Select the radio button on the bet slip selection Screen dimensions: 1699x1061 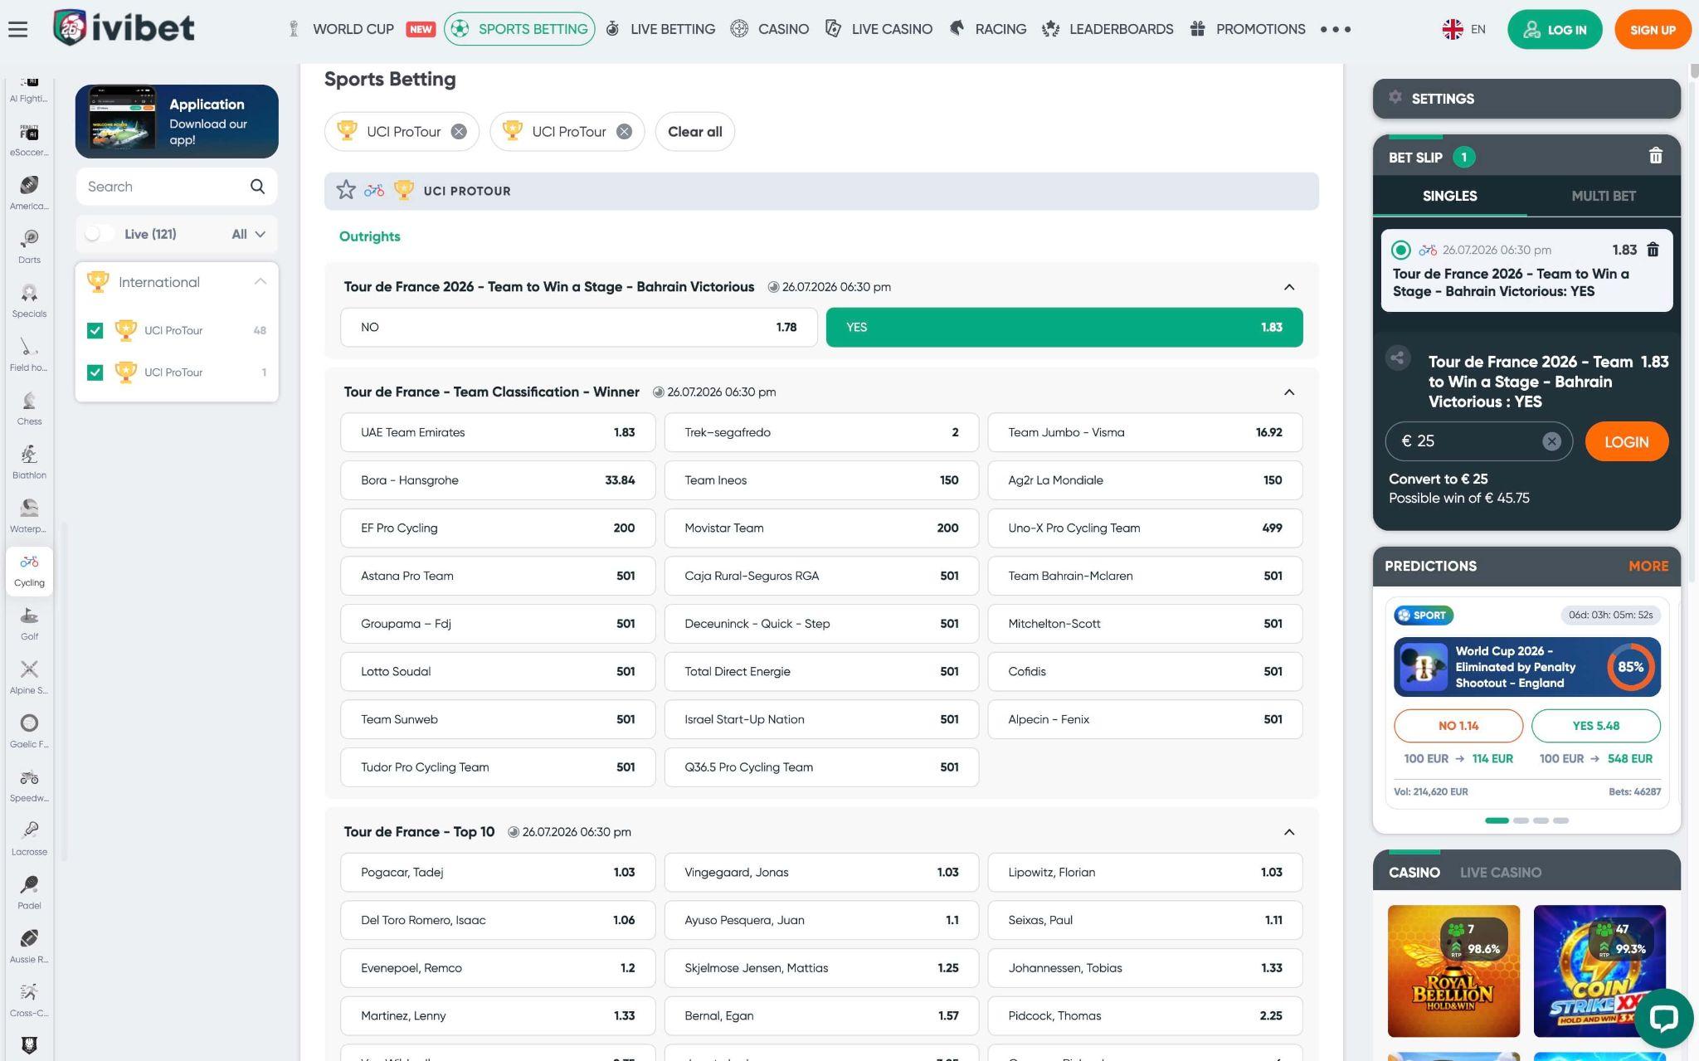(x=1401, y=250)
